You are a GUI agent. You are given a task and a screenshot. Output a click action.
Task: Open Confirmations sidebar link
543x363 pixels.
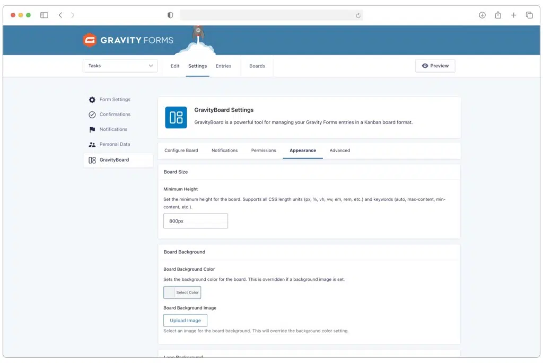[x=115, y=114]
